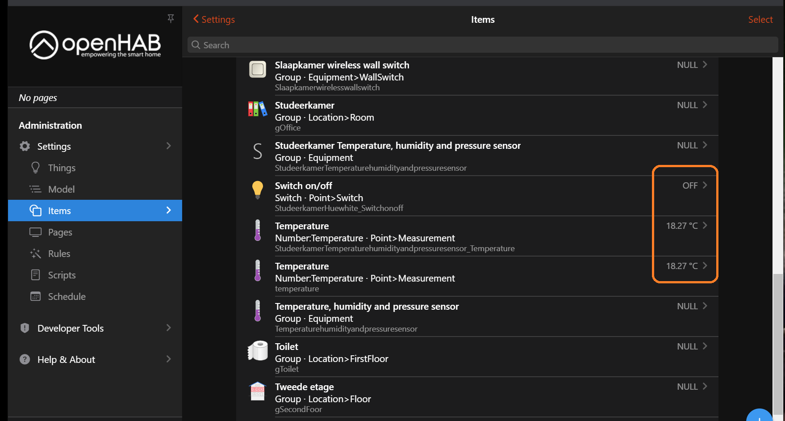This screenshot has height=421, width=785.
Task: Expand the Developer Tools section
Action: 168,328
